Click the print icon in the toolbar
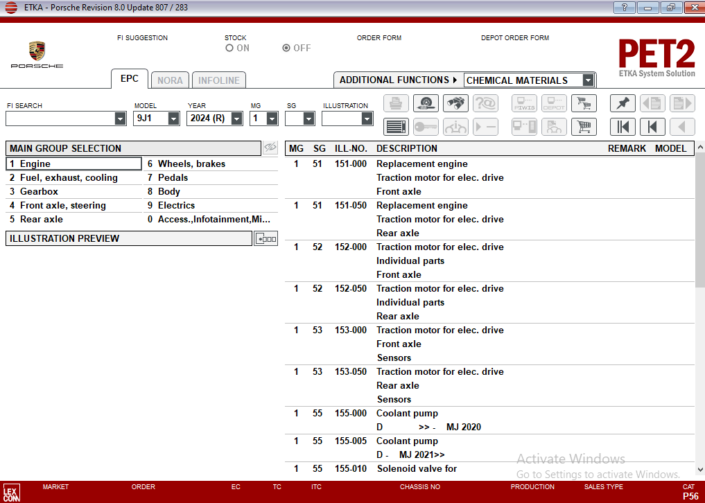Screen dimensions: 705x503 click(396, 103)
